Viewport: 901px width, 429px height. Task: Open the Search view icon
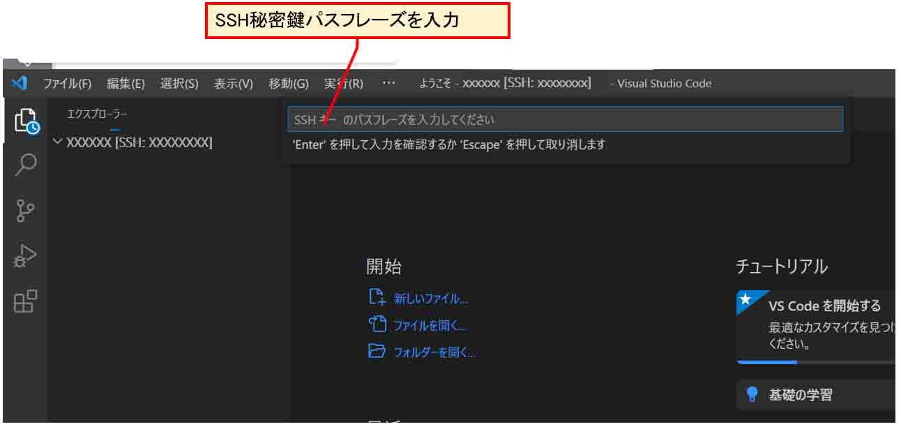pos(26,165)
